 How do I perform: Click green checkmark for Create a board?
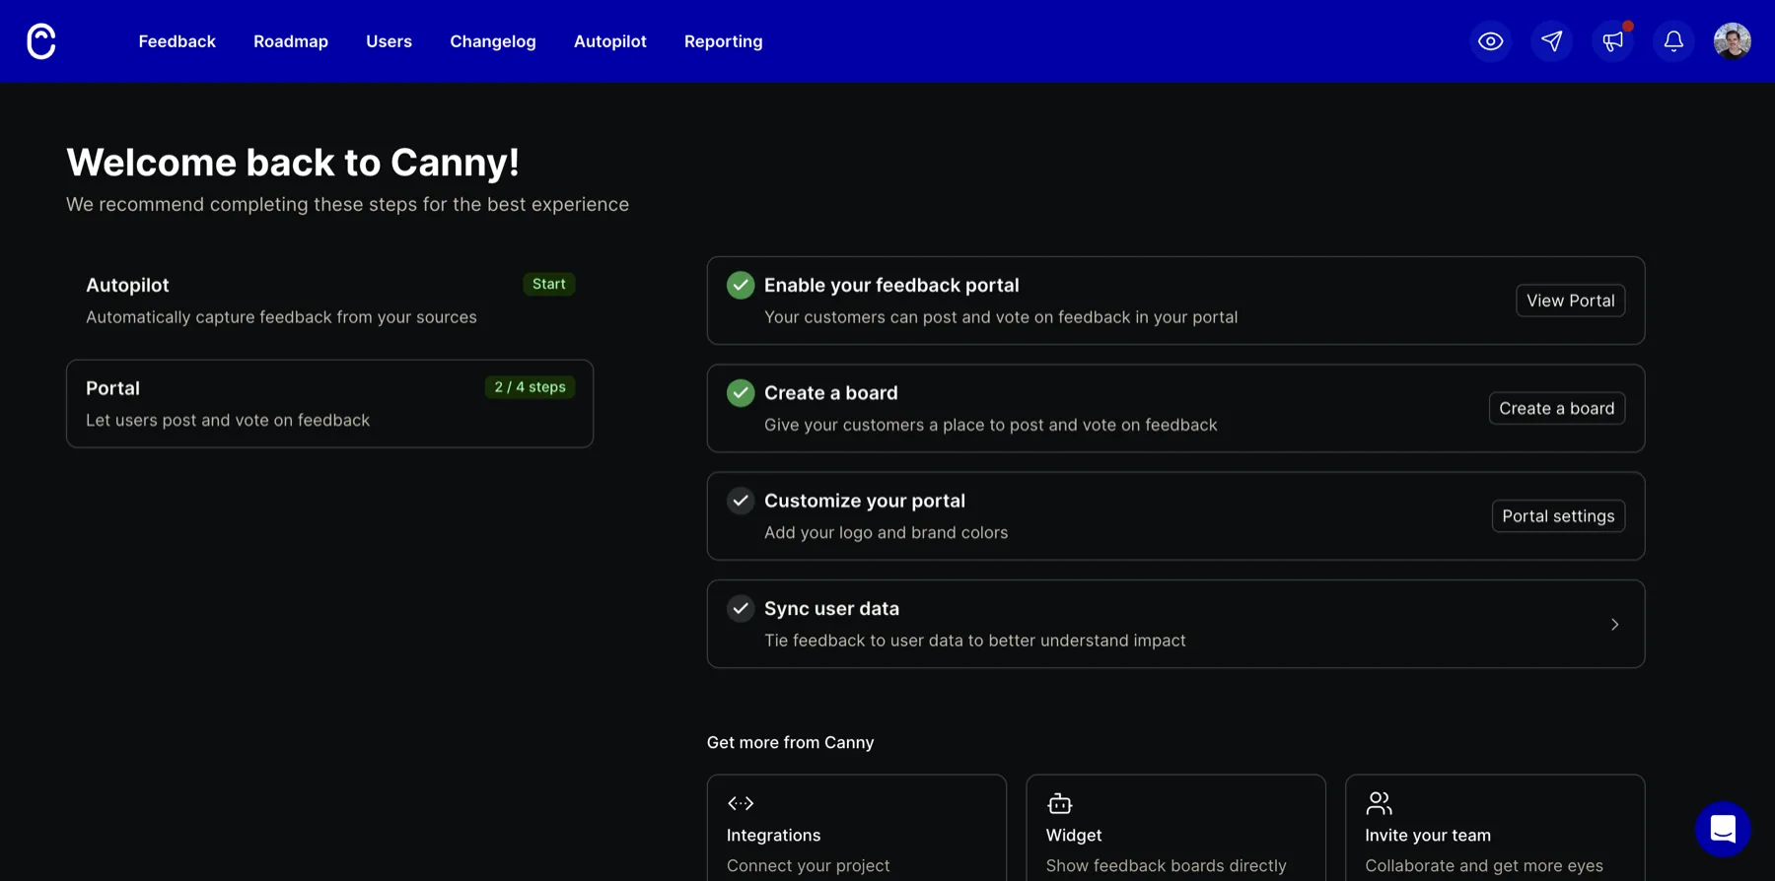coord(741,392)
